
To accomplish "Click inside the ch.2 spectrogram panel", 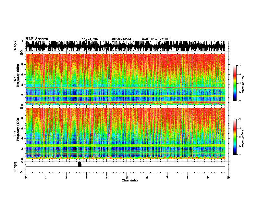I will click(125, 133).
